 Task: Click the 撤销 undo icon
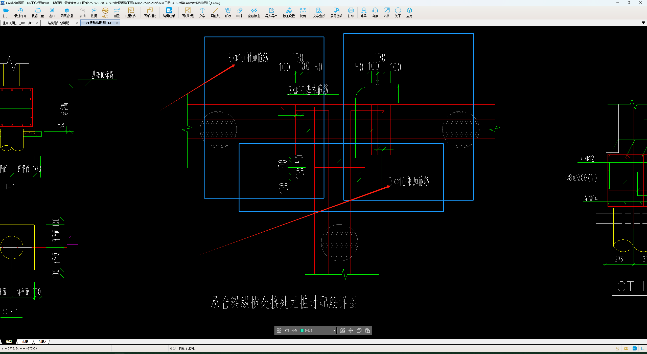[x=82, y=12]
